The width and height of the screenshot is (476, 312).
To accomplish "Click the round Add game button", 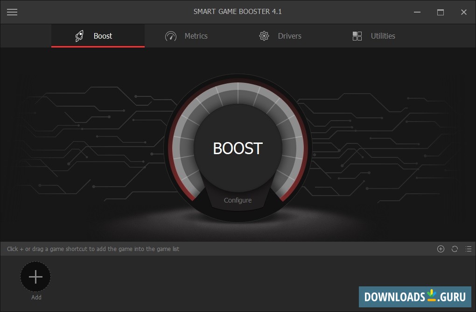I will point(35,277).
